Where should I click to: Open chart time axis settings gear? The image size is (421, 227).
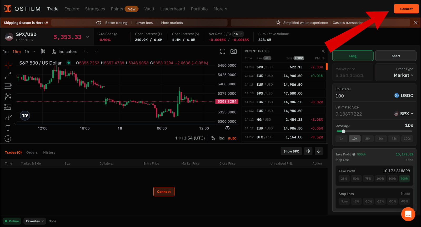click(x=228, y=128)
